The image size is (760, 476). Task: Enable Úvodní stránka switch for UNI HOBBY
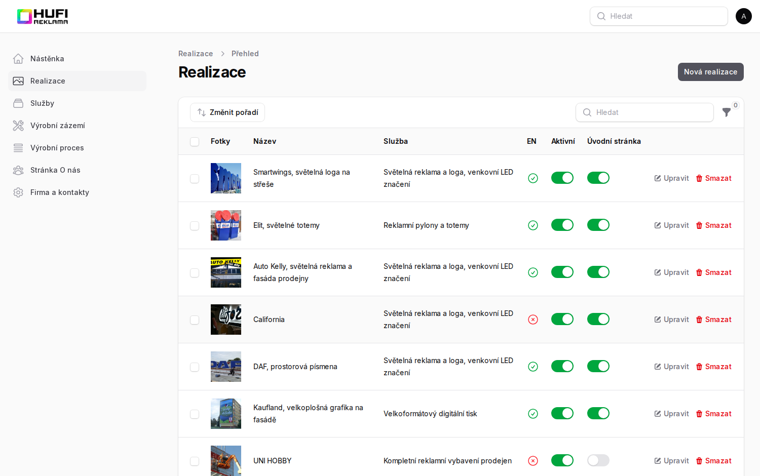598,460
